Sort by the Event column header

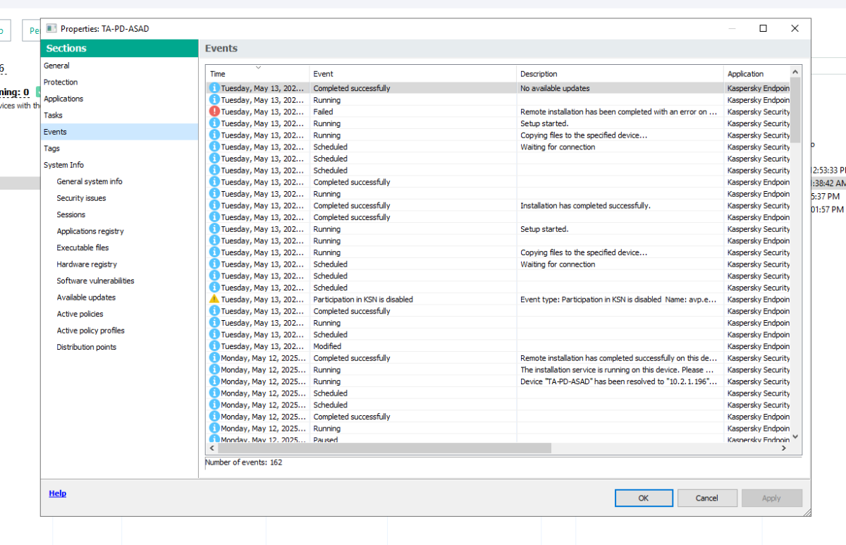coord(413,73)
